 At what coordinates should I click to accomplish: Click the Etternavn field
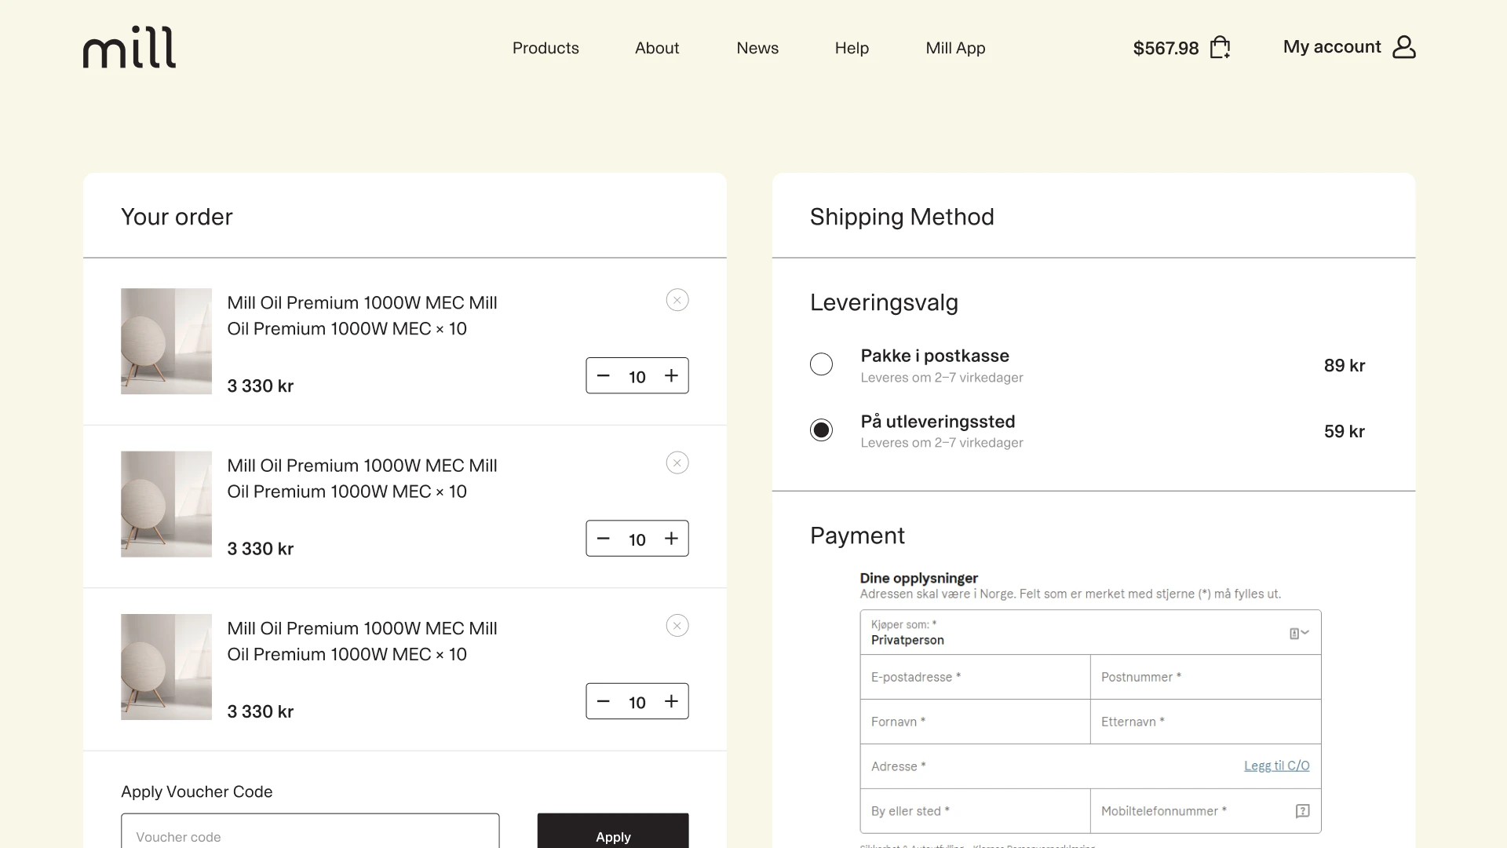tap(1206, 722)
